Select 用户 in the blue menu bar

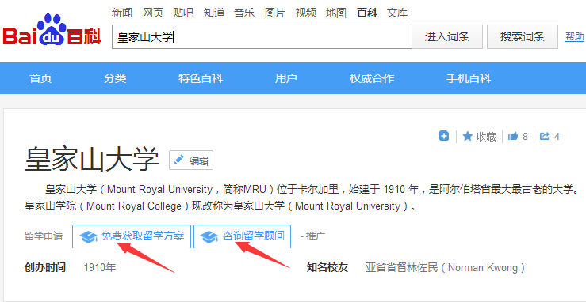pyautogui.click(x=286, y=78)
